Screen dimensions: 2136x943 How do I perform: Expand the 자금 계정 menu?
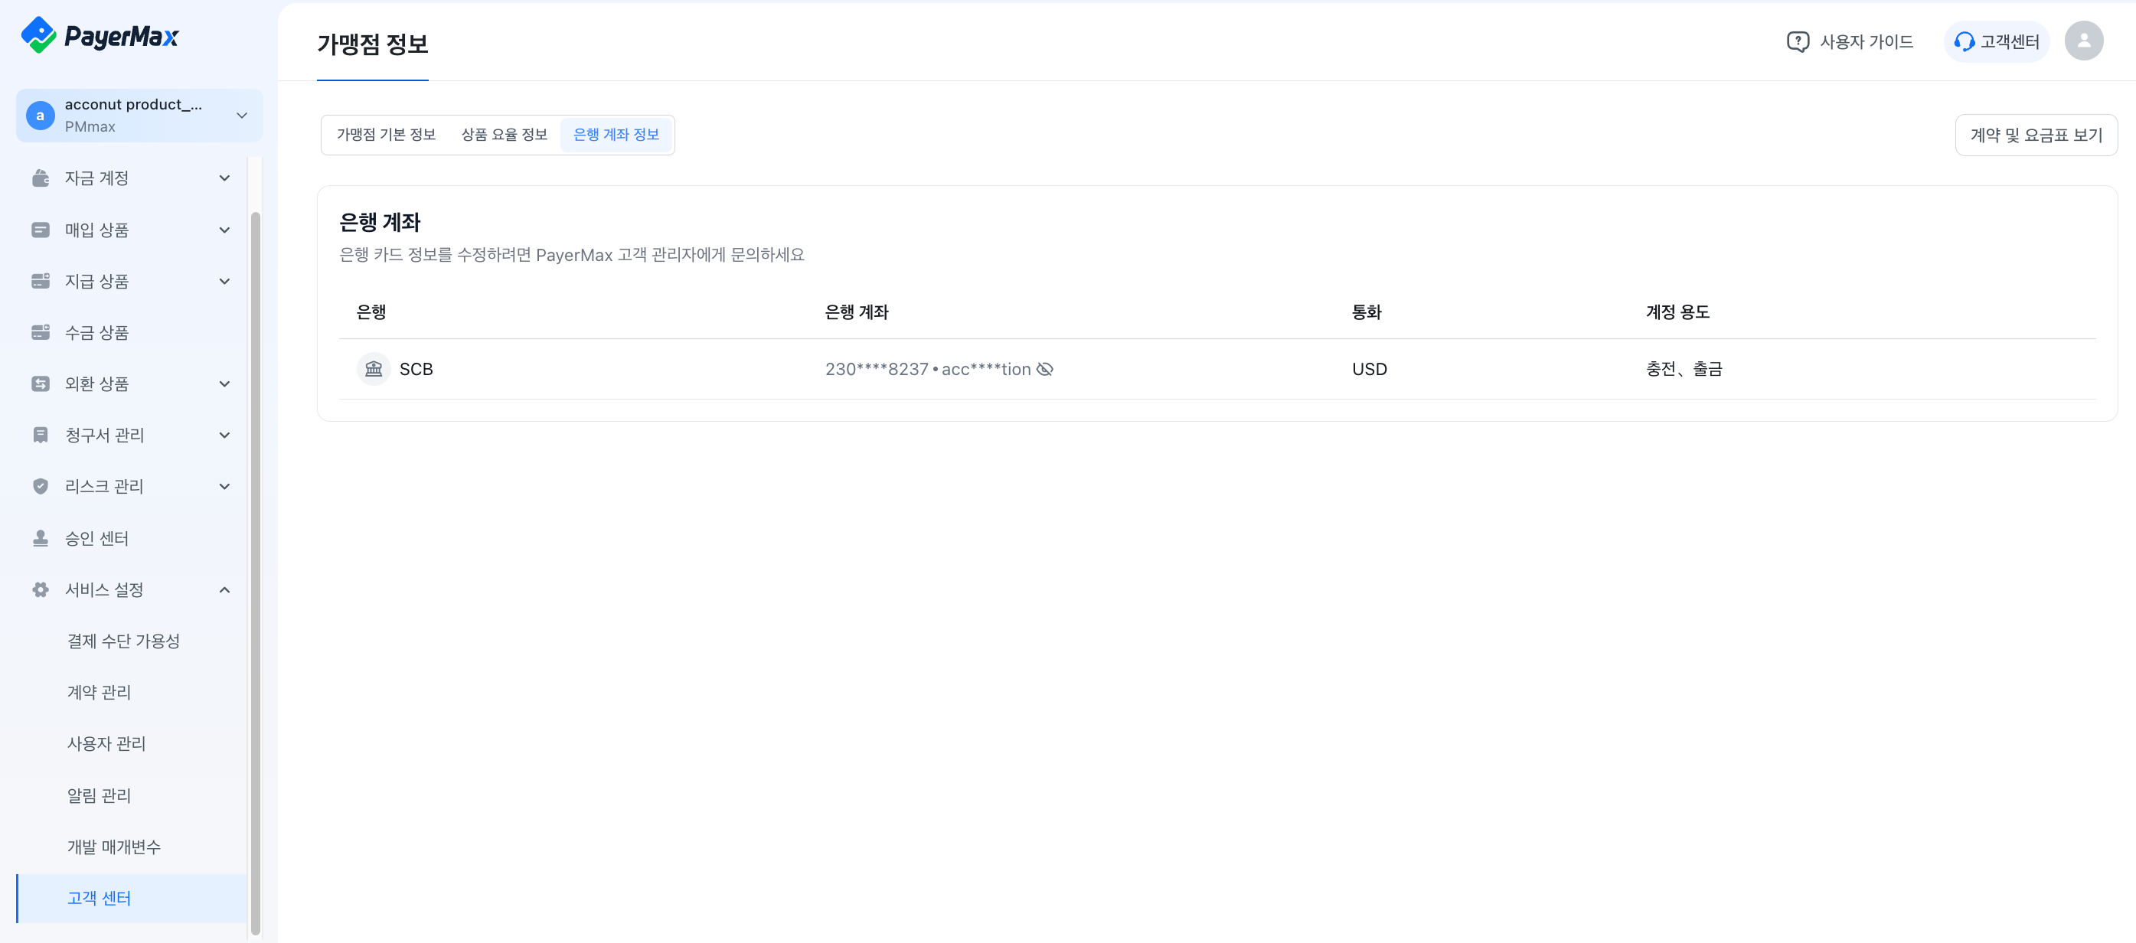pyautogui.click(x=224, y=178)
